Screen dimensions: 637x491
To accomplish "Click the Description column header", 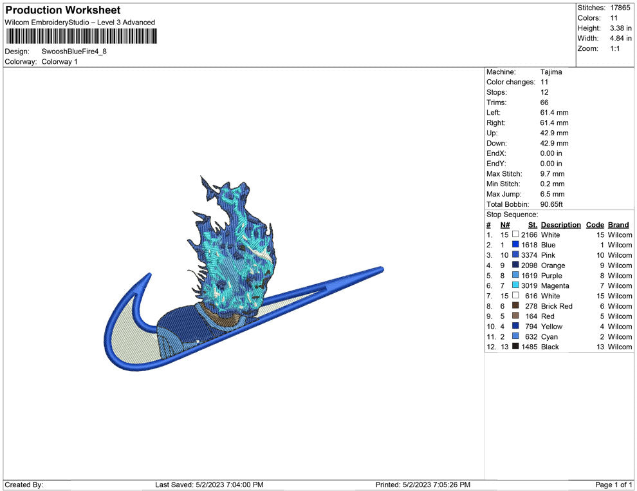I will coord(560,225).
